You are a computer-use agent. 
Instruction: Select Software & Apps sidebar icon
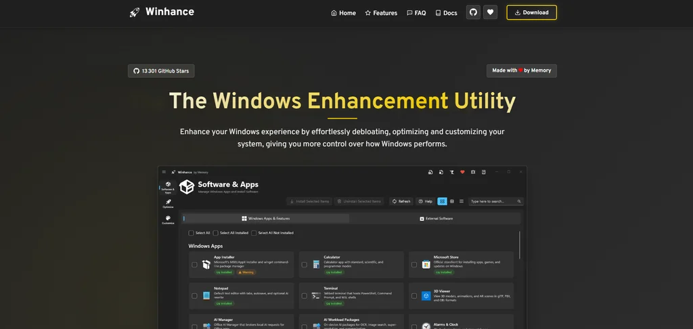pos(168,187)
